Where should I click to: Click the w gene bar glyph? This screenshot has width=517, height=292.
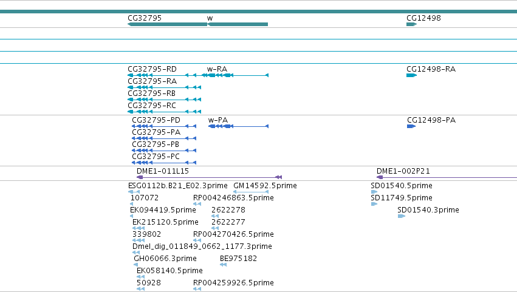238,24
